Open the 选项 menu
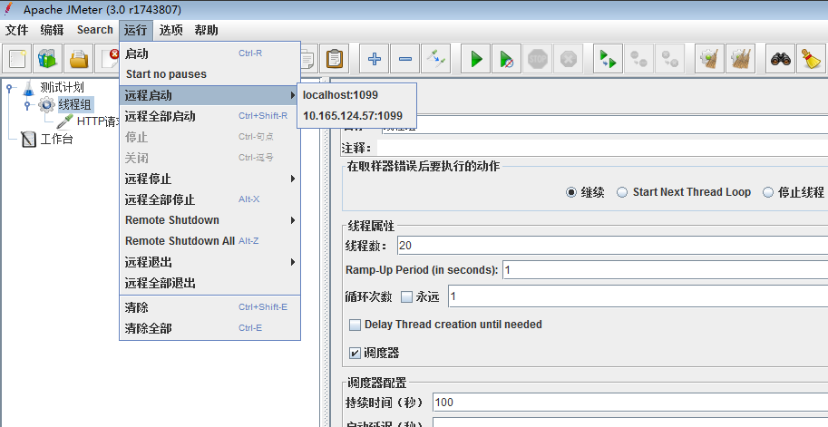The image size is (828, 427). pyautogui.click(x=171, y=30)
